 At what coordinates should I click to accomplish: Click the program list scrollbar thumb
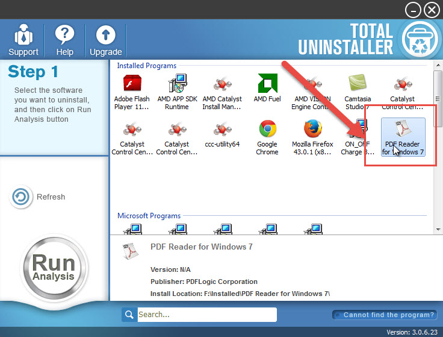[x=438, y=99]
